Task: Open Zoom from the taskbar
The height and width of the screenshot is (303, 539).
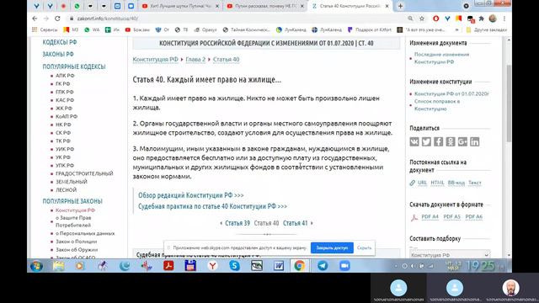Action: click(344, 266)
